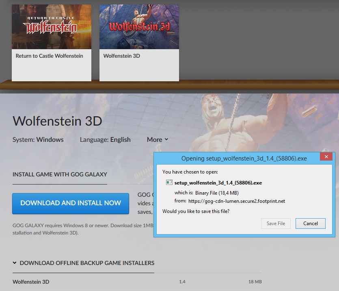Select the Wolfenstein 3D title under its cover
This screenshot has width=339, height=291.
[122, 56]
